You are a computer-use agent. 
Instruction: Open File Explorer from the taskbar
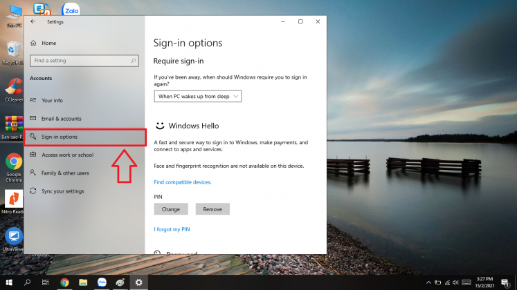tap(83, 282)
